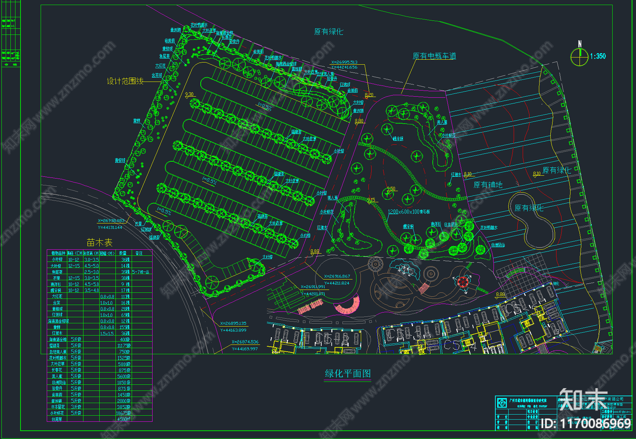The image size is (636, 439).
Task: Select coordinate text "X=26895.135"
Action: coord(233,323)
